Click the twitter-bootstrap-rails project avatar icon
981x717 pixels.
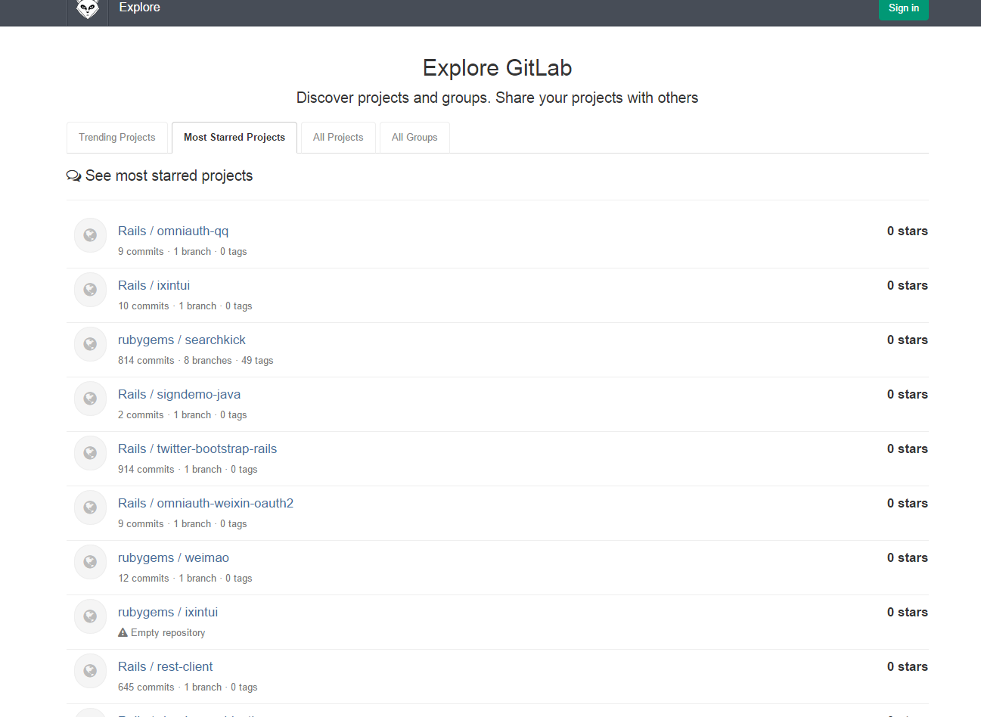click(x=90, y=453)
